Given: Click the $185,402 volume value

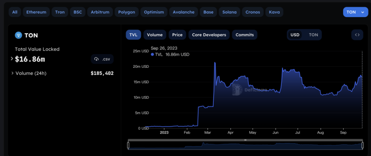Looking at the screenshot, I should 102,73.
